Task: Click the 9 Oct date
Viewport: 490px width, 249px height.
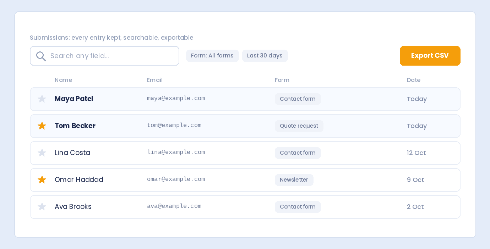Action: [415, 180]
